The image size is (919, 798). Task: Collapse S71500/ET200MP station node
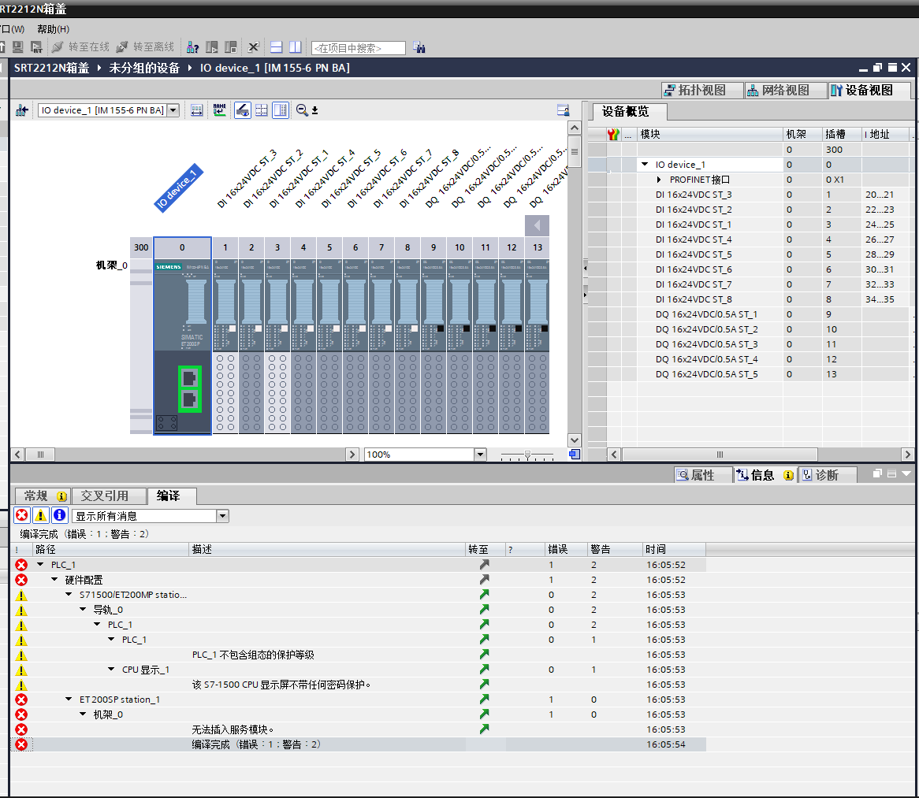click(69, 595)
